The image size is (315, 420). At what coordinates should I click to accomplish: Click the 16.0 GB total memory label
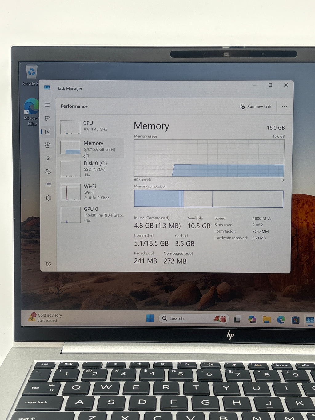276,127
